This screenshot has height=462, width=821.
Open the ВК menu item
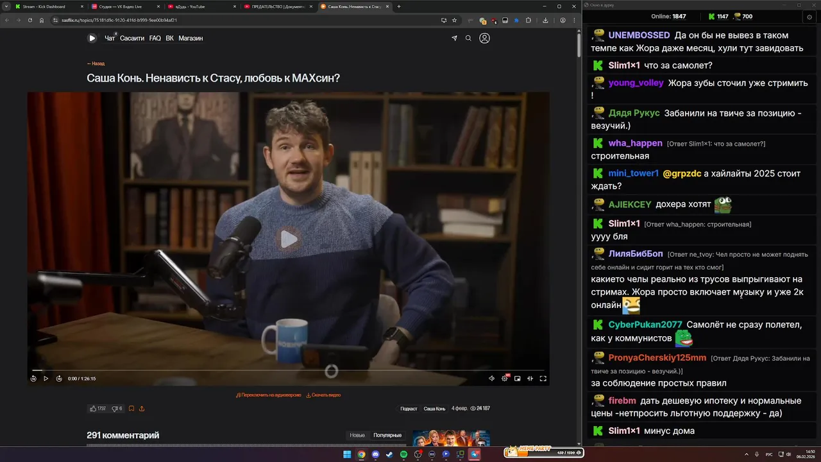pyautogui.click(x=170, y=38)
